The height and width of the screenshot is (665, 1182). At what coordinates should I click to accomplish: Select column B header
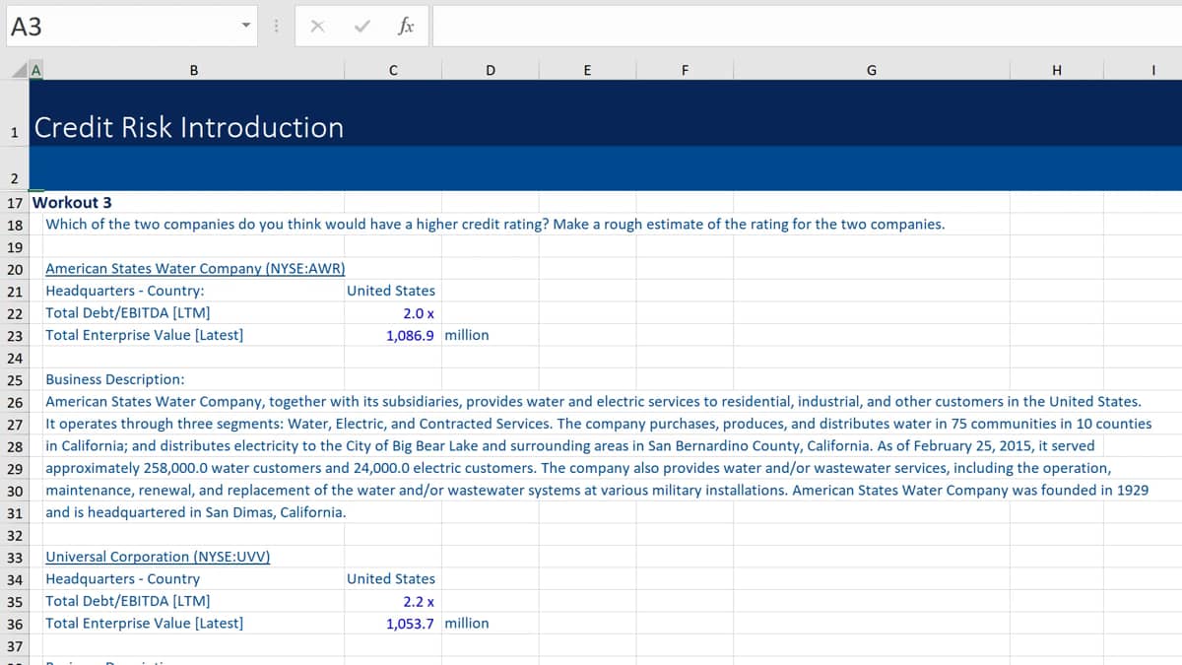194,70
